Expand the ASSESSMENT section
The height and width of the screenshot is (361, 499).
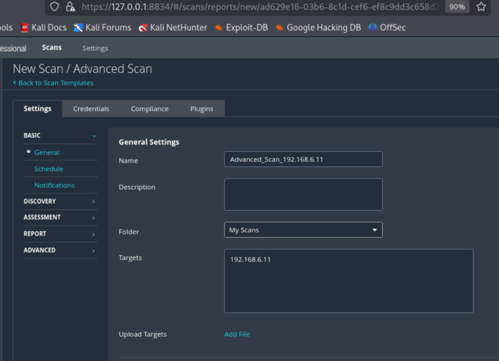pos(60,218)
